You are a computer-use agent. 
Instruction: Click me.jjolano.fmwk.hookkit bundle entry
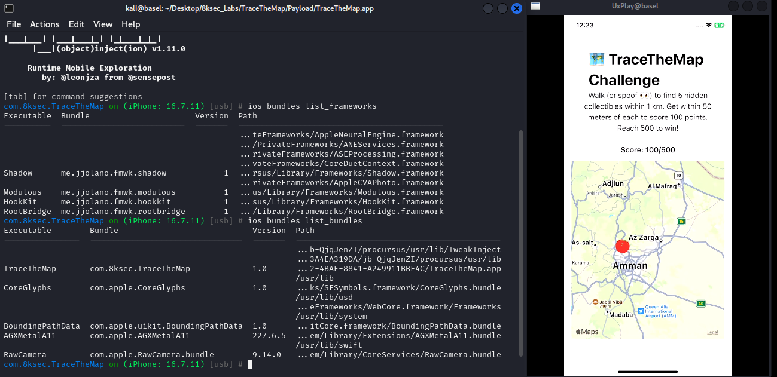click(116, 201)
